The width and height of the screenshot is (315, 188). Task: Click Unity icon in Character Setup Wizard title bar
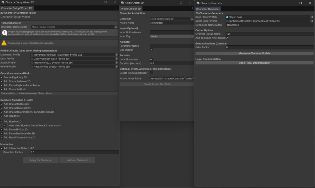(x=3, y=2)
